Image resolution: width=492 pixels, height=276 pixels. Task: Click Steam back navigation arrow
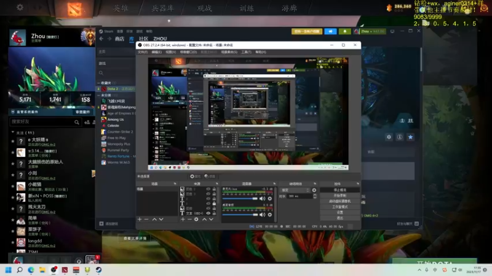(x=101, y=39)
